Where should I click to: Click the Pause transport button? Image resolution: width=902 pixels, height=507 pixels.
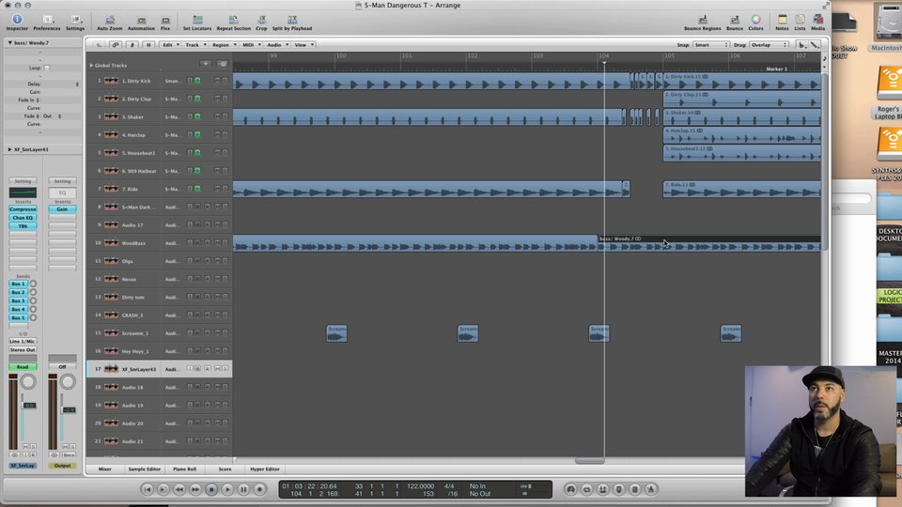pyautogui.click(x=244, y=489)
